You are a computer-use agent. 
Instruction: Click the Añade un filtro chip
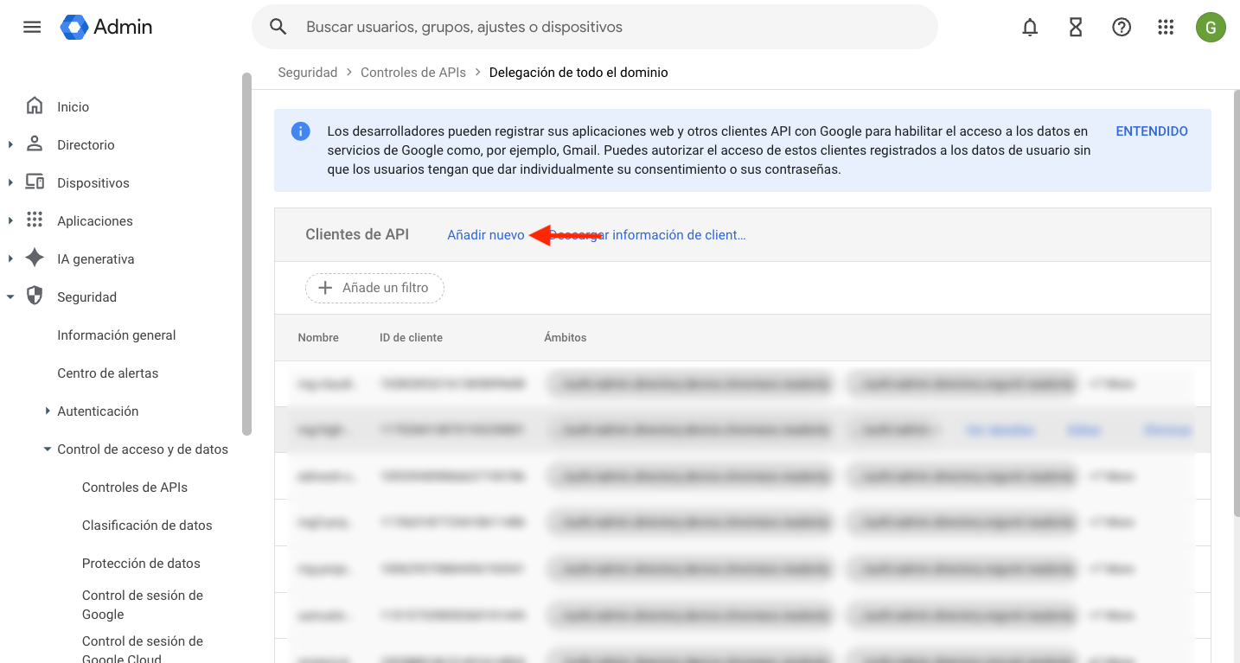[x=374, y=288]
